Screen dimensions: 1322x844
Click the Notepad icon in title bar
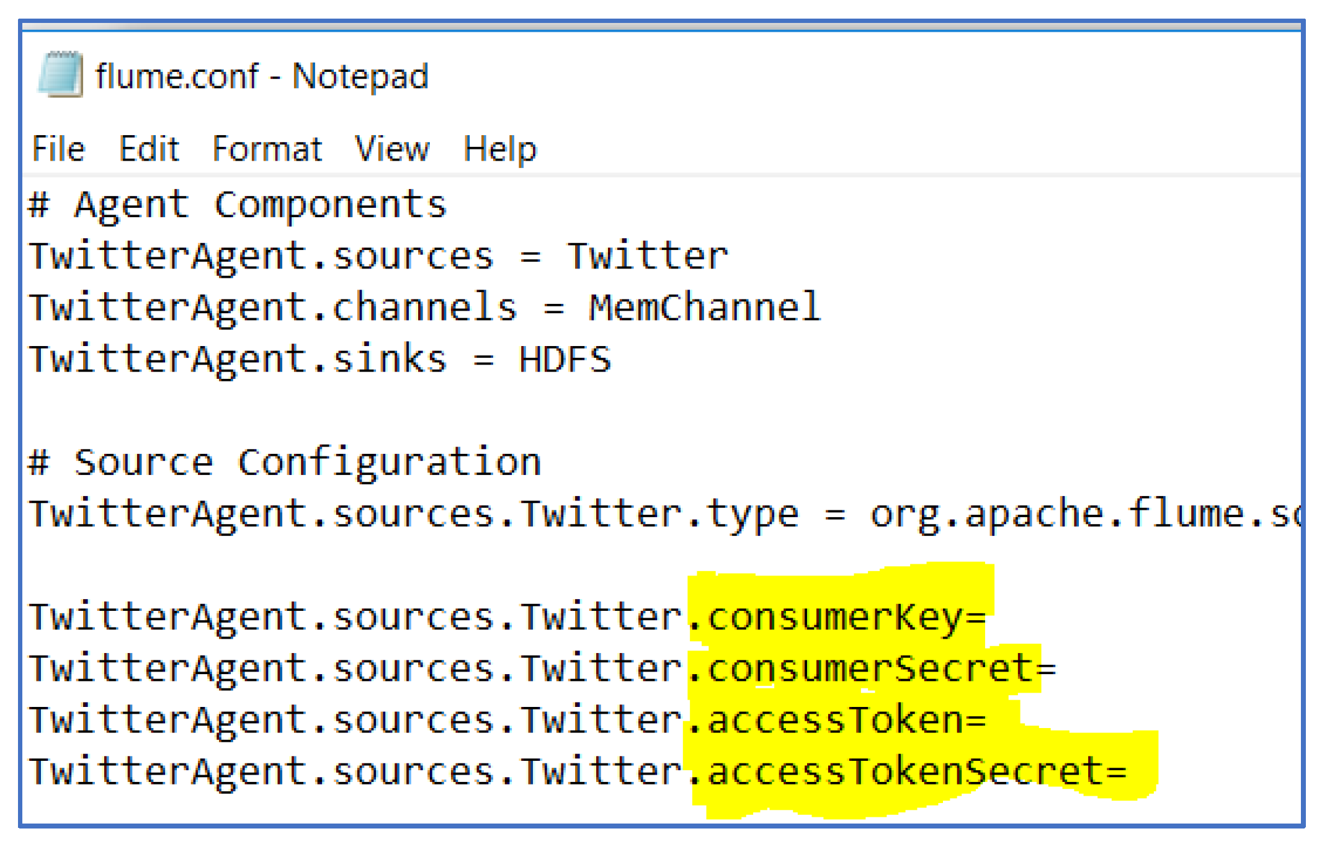point(60,74)
